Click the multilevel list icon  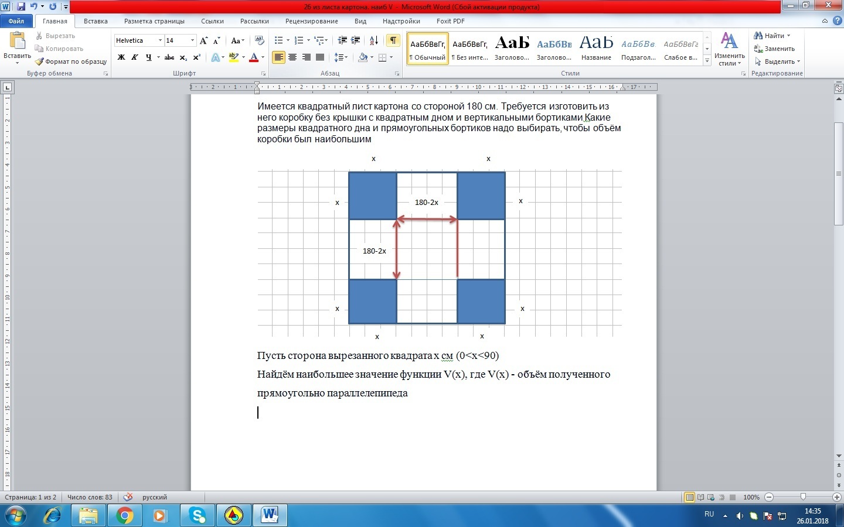319,40
